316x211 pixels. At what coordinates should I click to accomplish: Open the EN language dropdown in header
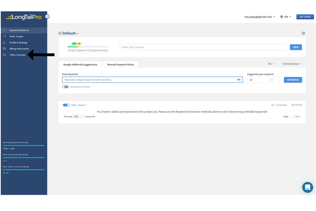click(288, 17)
